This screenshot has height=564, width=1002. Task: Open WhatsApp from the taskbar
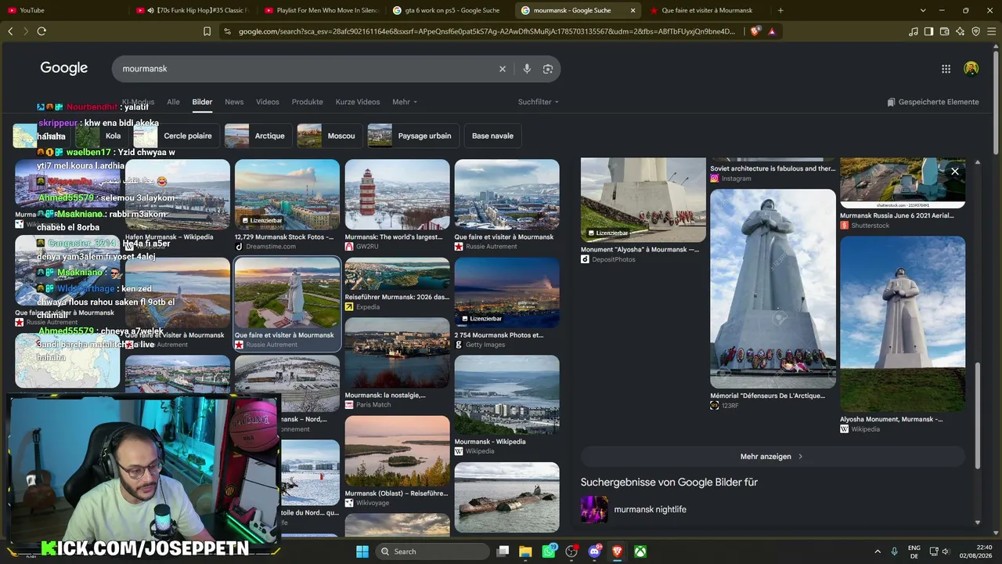pos(549,551)
